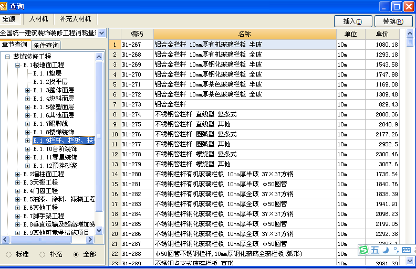Select the B.6其他工程 tree item
Image resolution: width=416 pixels, height=269 pixels.
point(40,208)
